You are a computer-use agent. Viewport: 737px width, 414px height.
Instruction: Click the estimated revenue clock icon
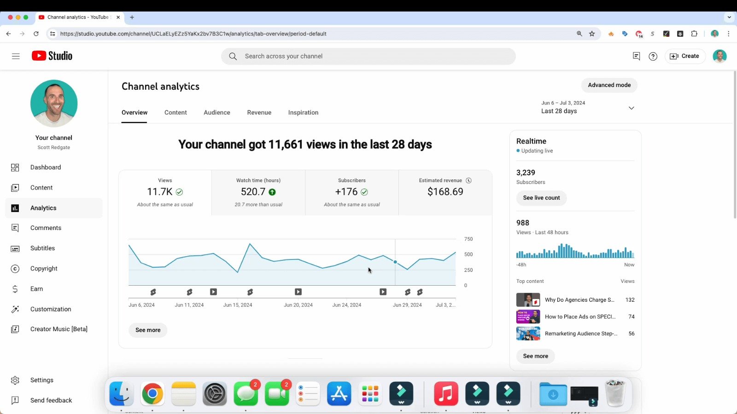coord(468,180)
